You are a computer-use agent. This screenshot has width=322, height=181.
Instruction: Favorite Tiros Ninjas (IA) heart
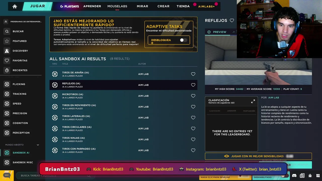(193, 139)
